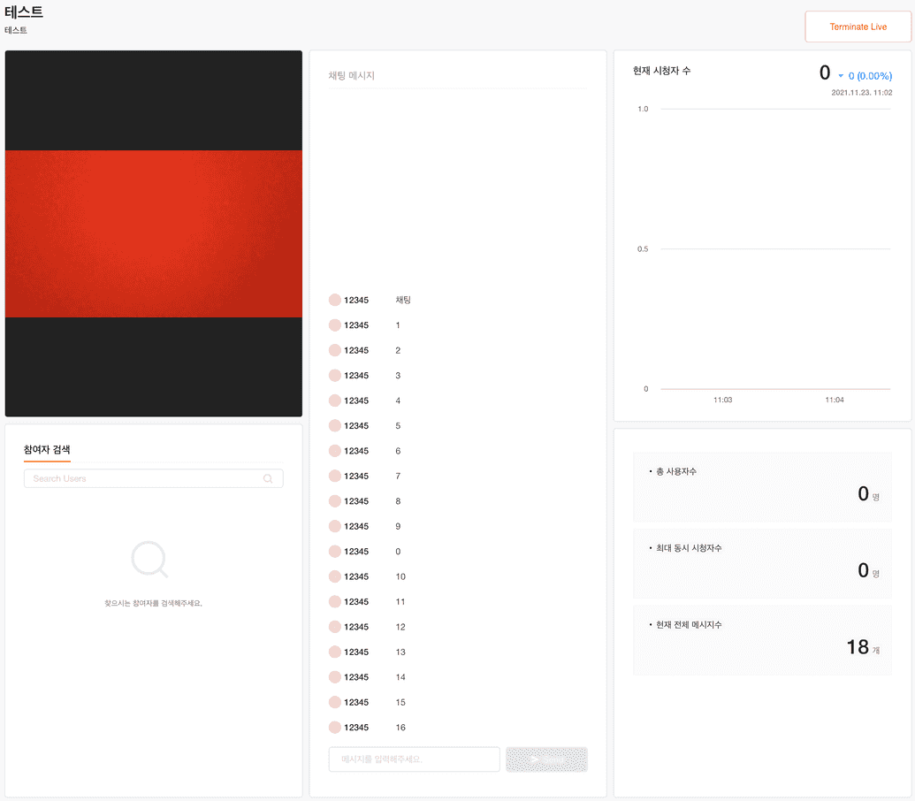Screen dimensions: 915x801
Task: Click the 0 (0.00%) change value
Action: pos(870,76)
